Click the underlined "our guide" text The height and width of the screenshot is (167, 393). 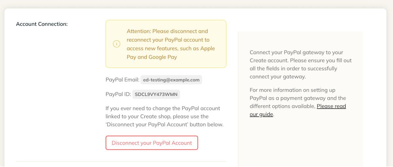[261, 114]
